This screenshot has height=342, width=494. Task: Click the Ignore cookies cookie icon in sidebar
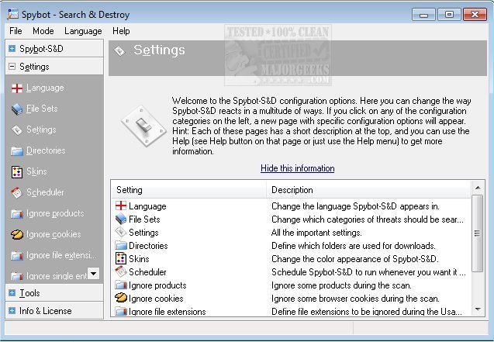pos(17,235)
